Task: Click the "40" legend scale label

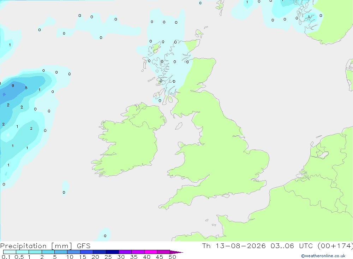Action: [146, 257]
